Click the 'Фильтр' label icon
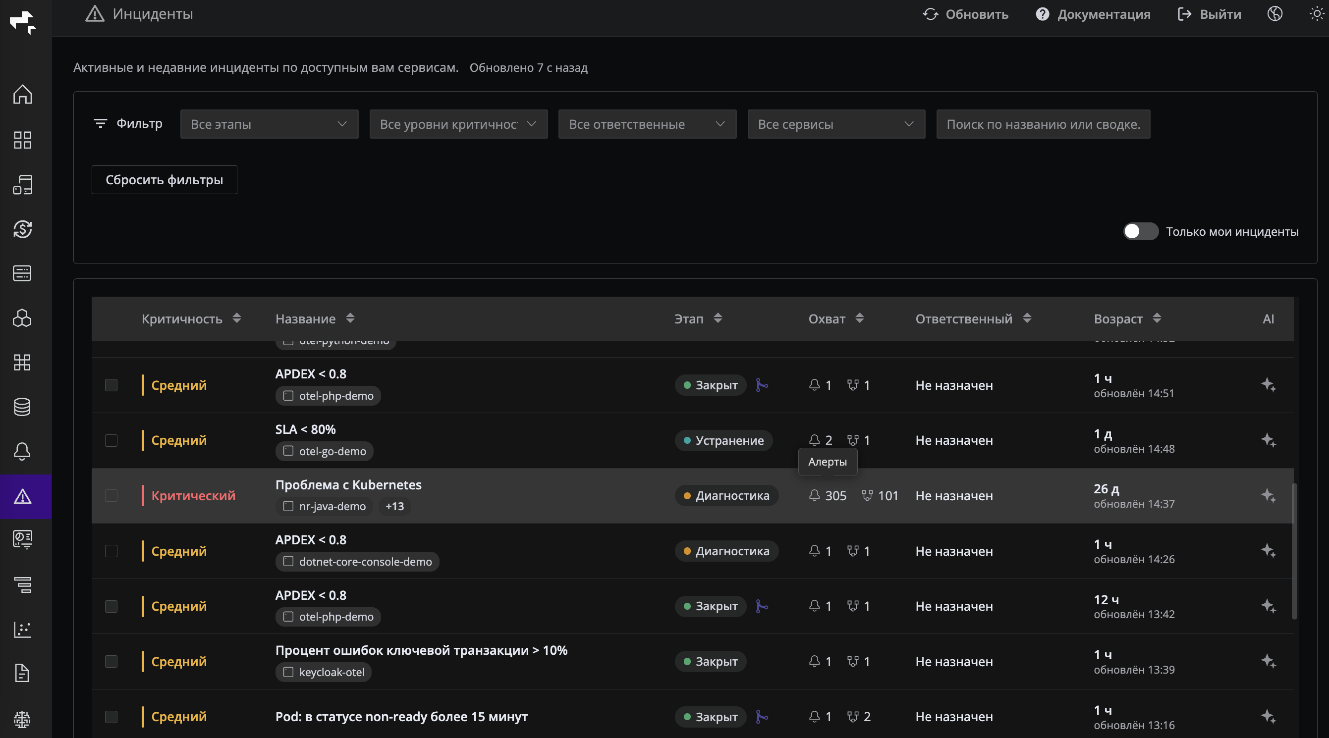 100,124
